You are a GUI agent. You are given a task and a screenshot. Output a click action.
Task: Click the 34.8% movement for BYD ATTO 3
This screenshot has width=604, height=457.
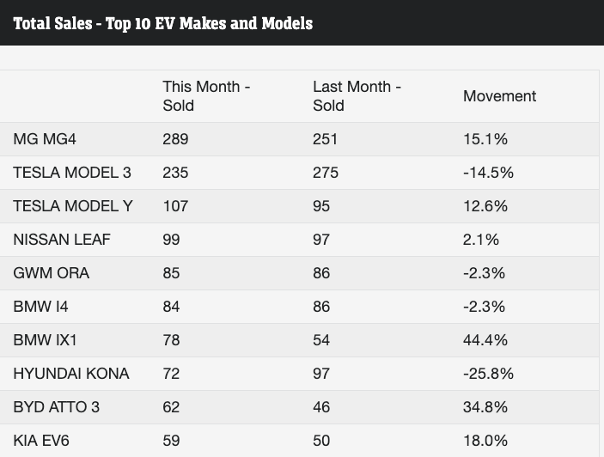[x=485, y=407]
